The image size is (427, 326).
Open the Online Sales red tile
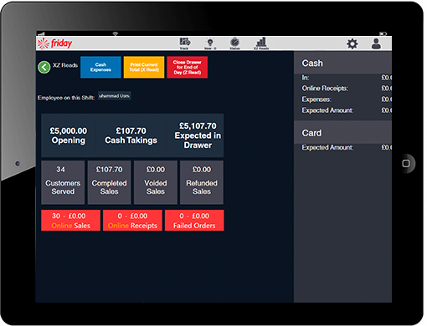coord(70,221)
